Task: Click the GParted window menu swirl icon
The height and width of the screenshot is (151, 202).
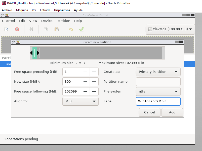Action: point(2,15)
